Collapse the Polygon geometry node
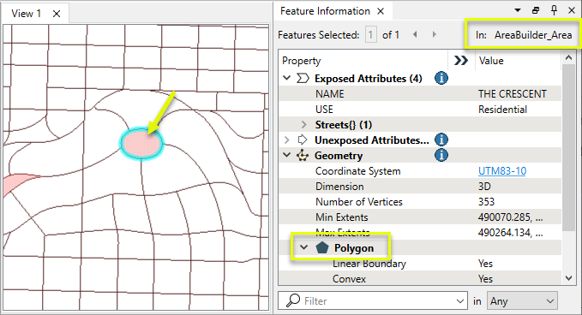Screen dimensions: 582x315 point(303,247)
